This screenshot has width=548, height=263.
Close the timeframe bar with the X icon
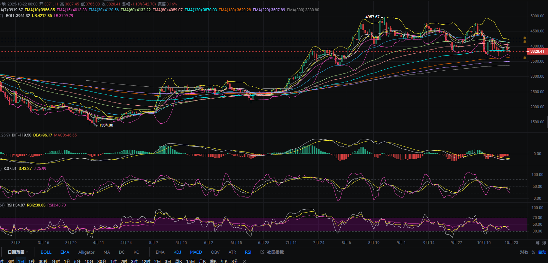click(x=245, y=261)
